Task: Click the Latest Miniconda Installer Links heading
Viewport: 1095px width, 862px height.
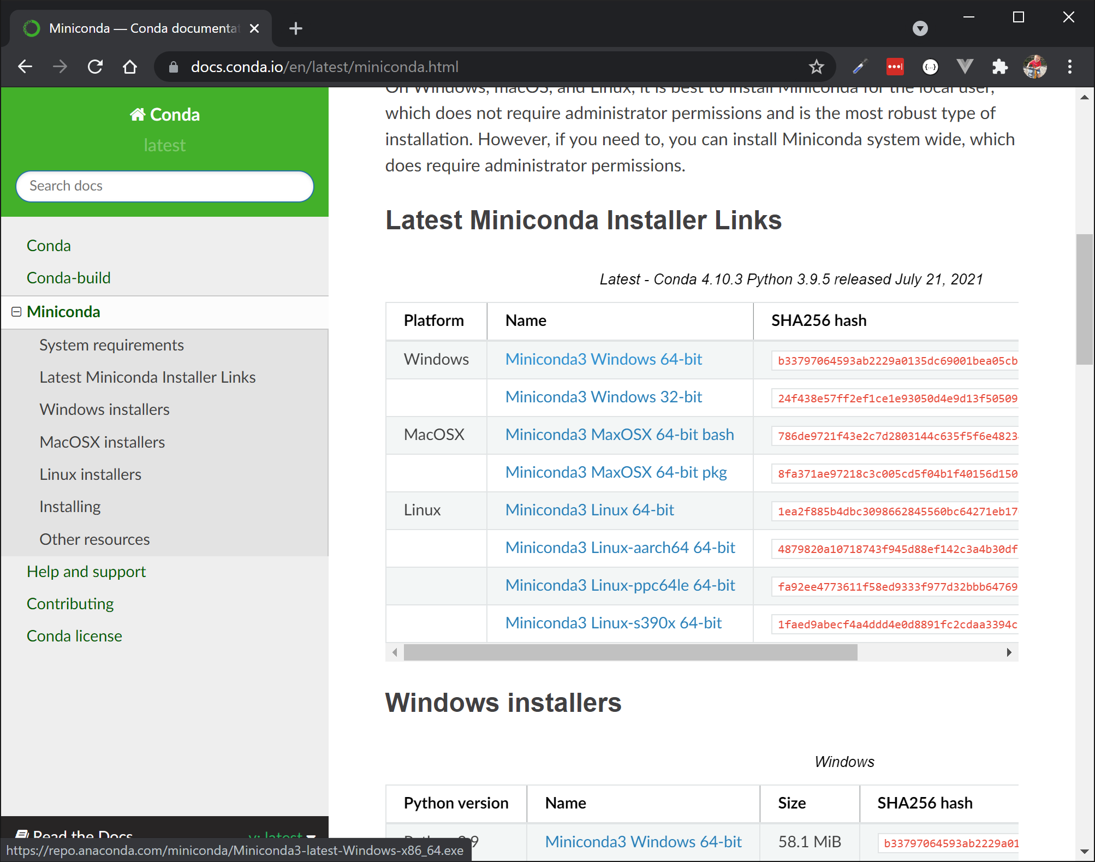Action: (584, 220)
